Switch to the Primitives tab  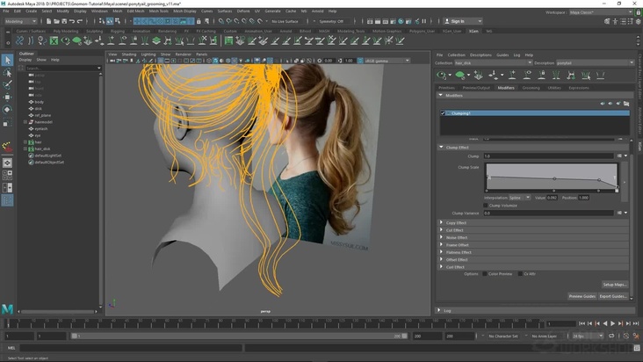[x=446, y=88]
